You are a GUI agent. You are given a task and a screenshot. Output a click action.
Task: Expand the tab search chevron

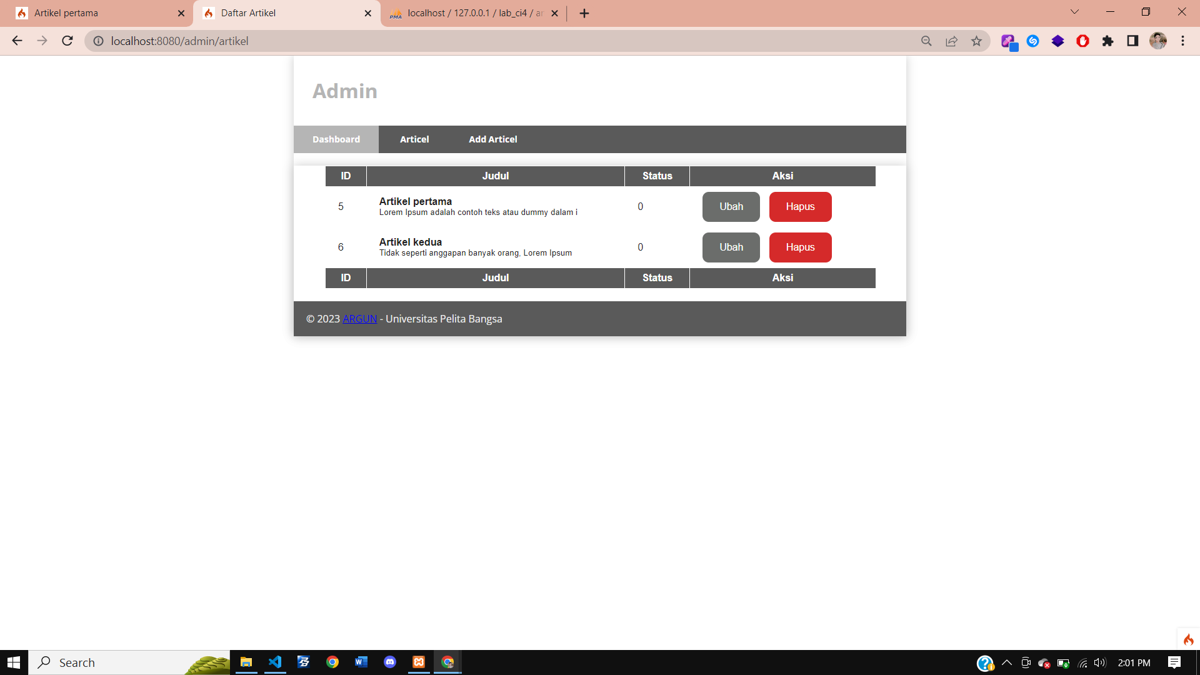(1074, 12)
